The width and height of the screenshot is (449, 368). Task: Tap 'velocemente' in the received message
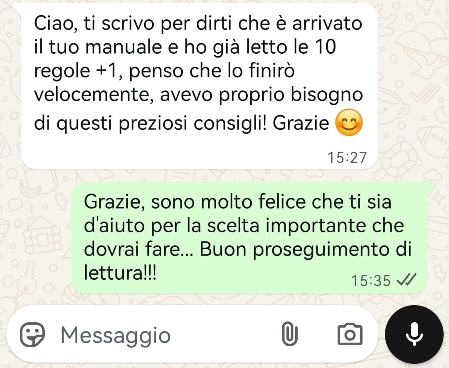(x=94, y=94)
